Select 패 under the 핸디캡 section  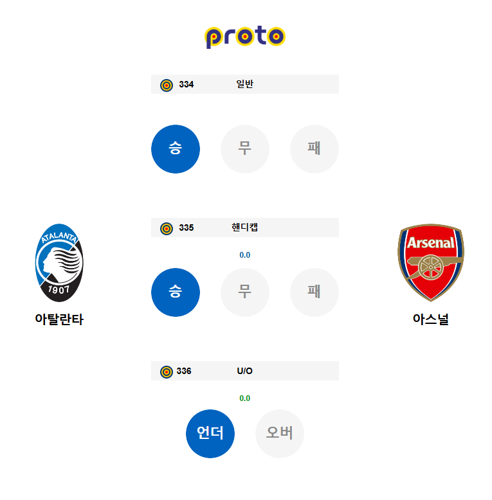[314, 292]
